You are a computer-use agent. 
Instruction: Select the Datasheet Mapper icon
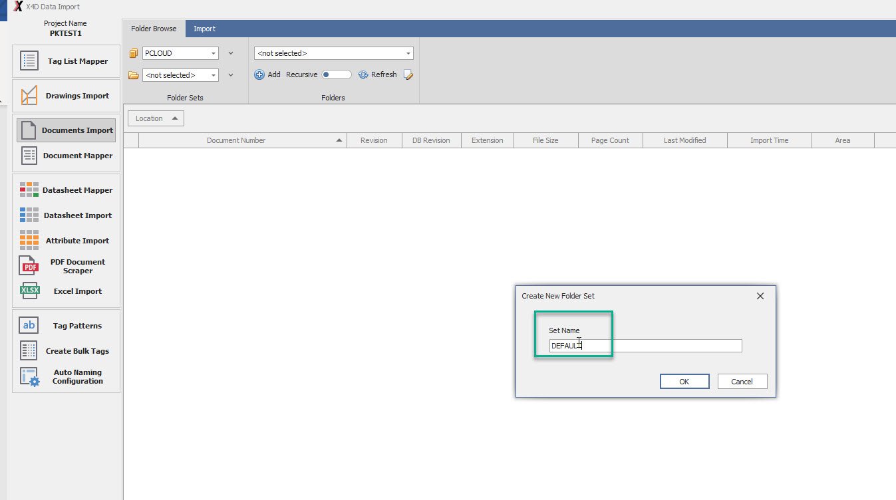click(29, 190)
